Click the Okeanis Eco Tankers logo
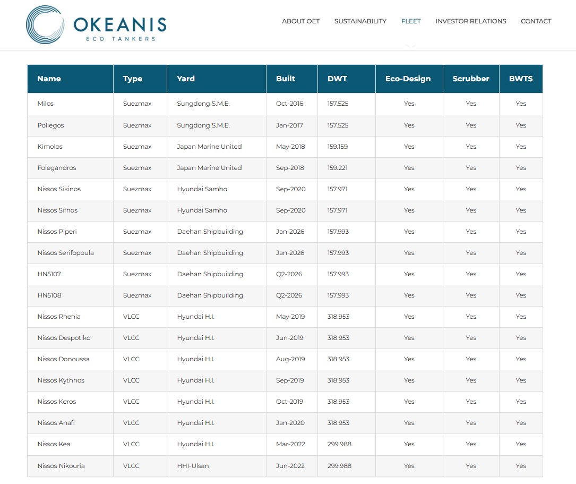576x484 pixels. [96, 24]
